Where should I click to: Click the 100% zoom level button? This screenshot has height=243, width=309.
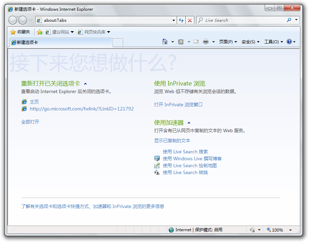point(275,230)
